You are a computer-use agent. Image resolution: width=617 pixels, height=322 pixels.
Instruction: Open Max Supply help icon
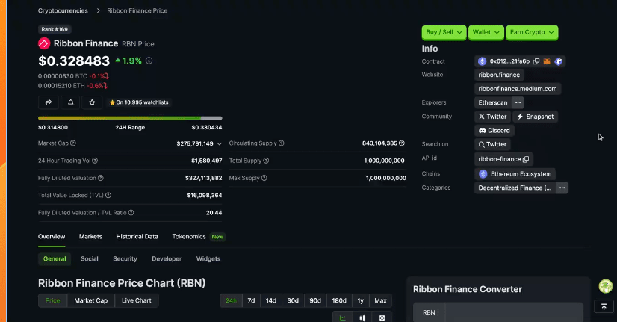(264, 178)
